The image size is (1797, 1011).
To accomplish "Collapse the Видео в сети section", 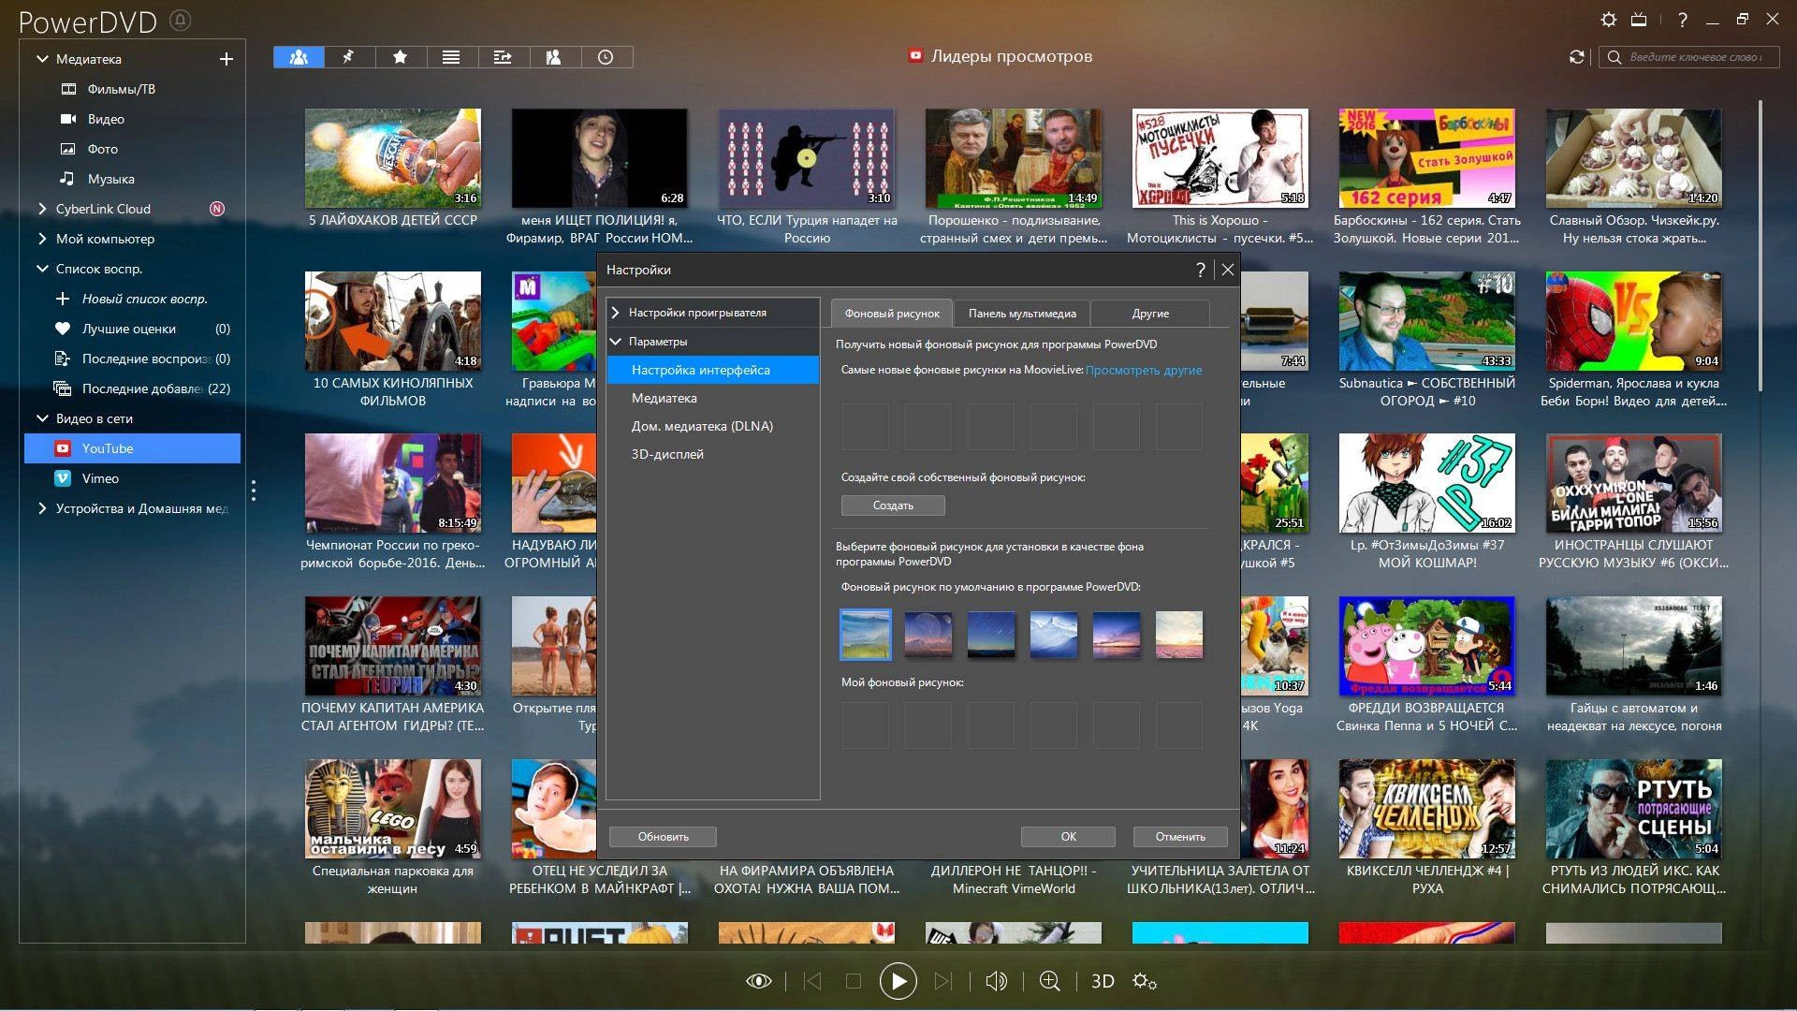I will click(x=42, y=418).
